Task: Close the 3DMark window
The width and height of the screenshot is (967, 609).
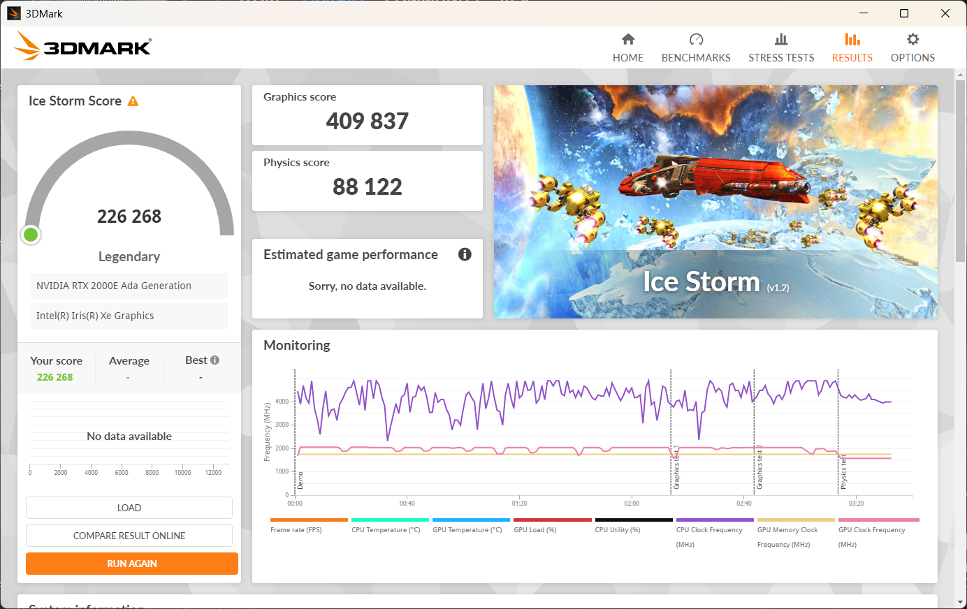Action: click(x=945, y=13)
